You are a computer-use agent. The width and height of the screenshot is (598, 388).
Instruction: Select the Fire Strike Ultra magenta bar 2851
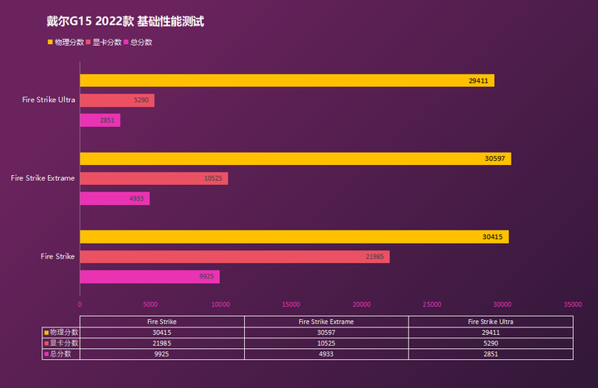(x=100, y=120)
